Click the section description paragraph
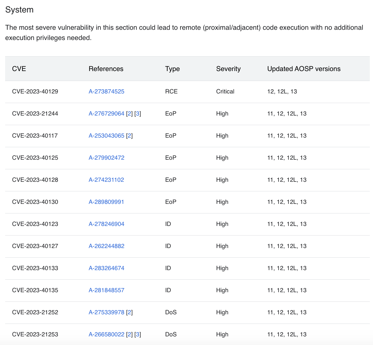 (x=184, y=33)
